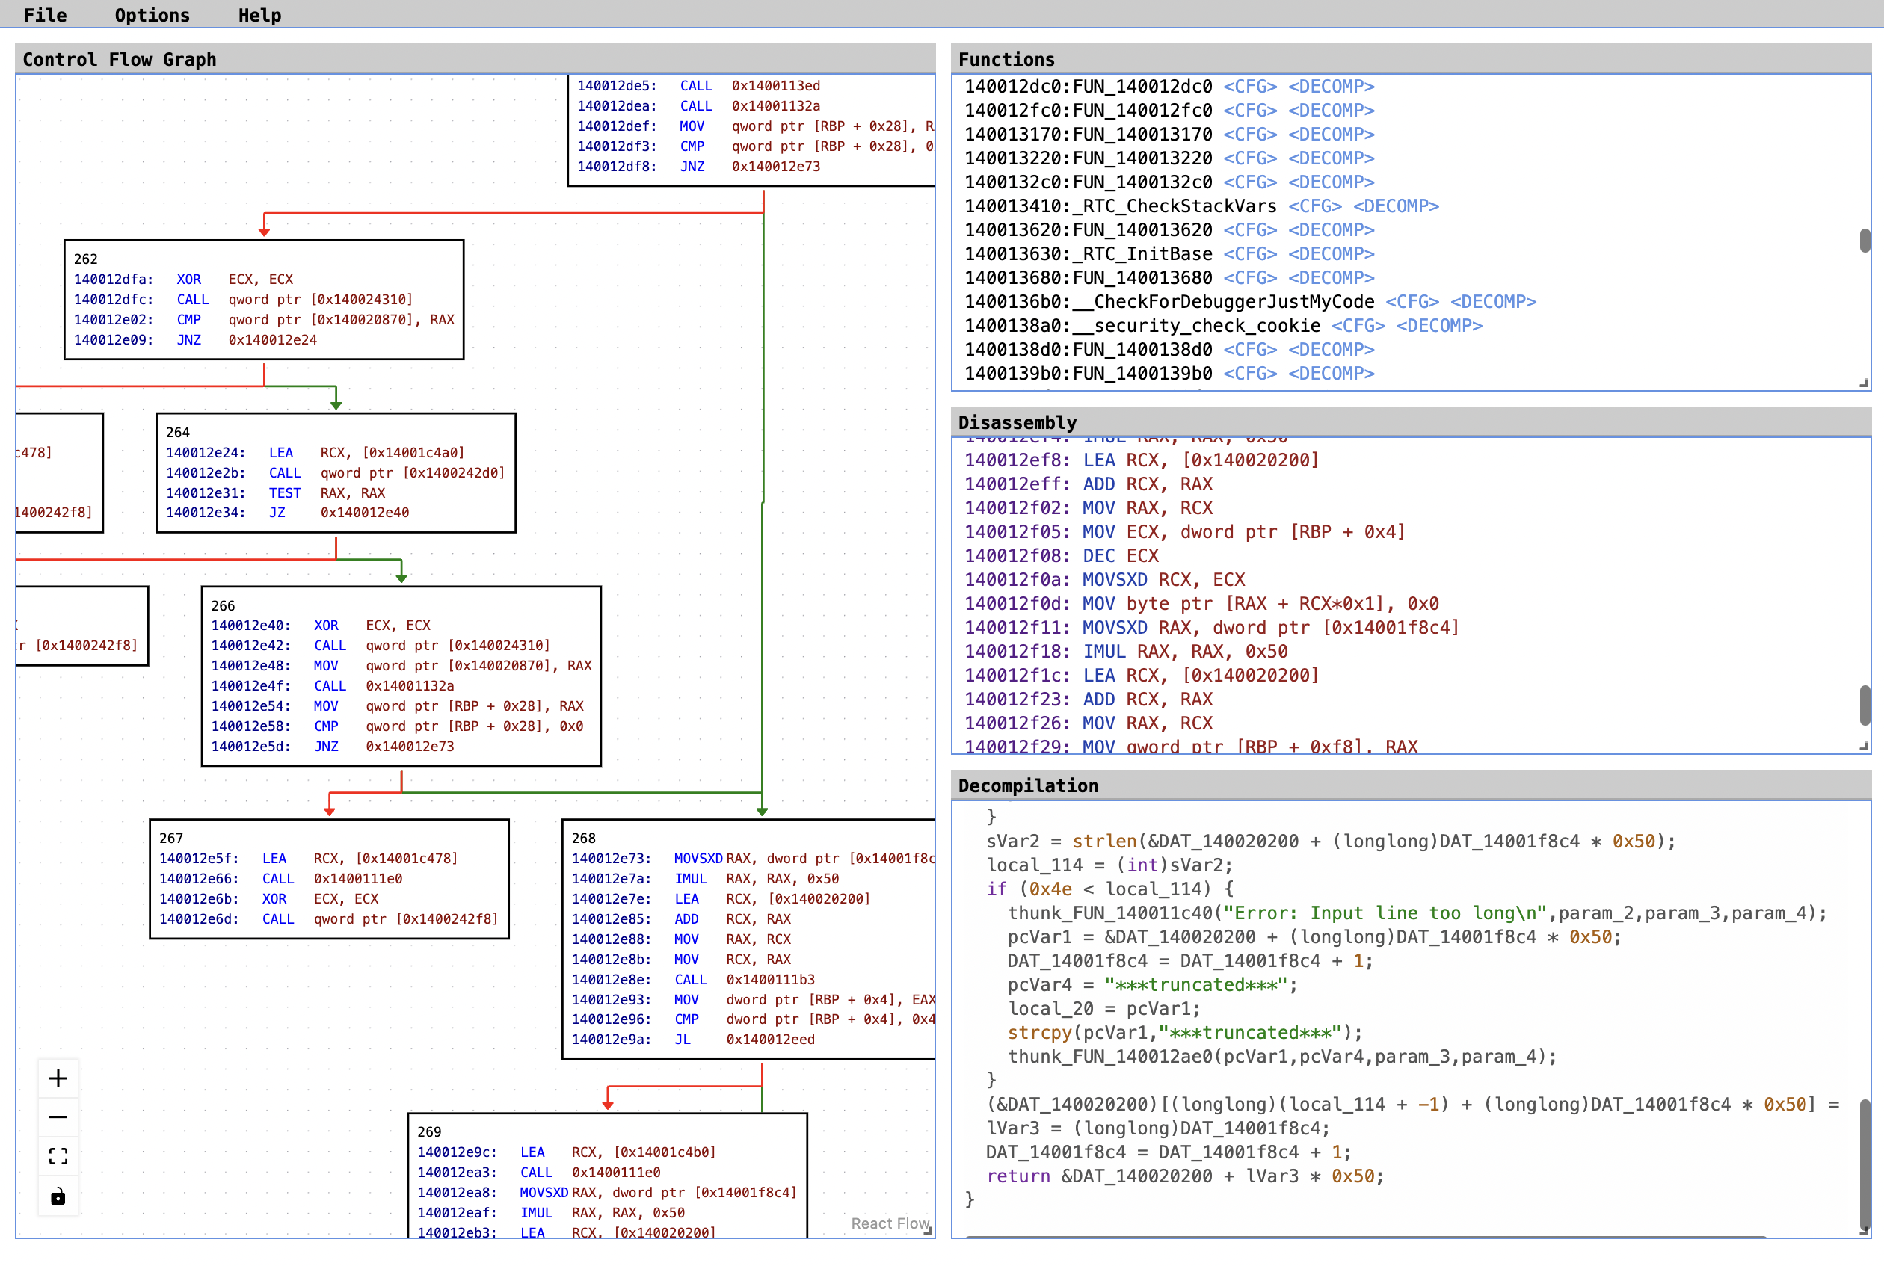Open the Help menu

pos(259,14)
